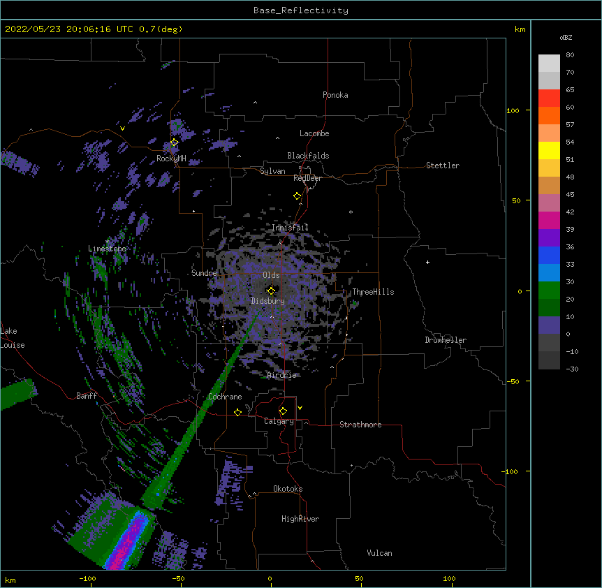Pick the dusty pink swatch beside 45 in legend
Image resolution: width=602 pixels, height=588 pixels.
coord(549,203)
